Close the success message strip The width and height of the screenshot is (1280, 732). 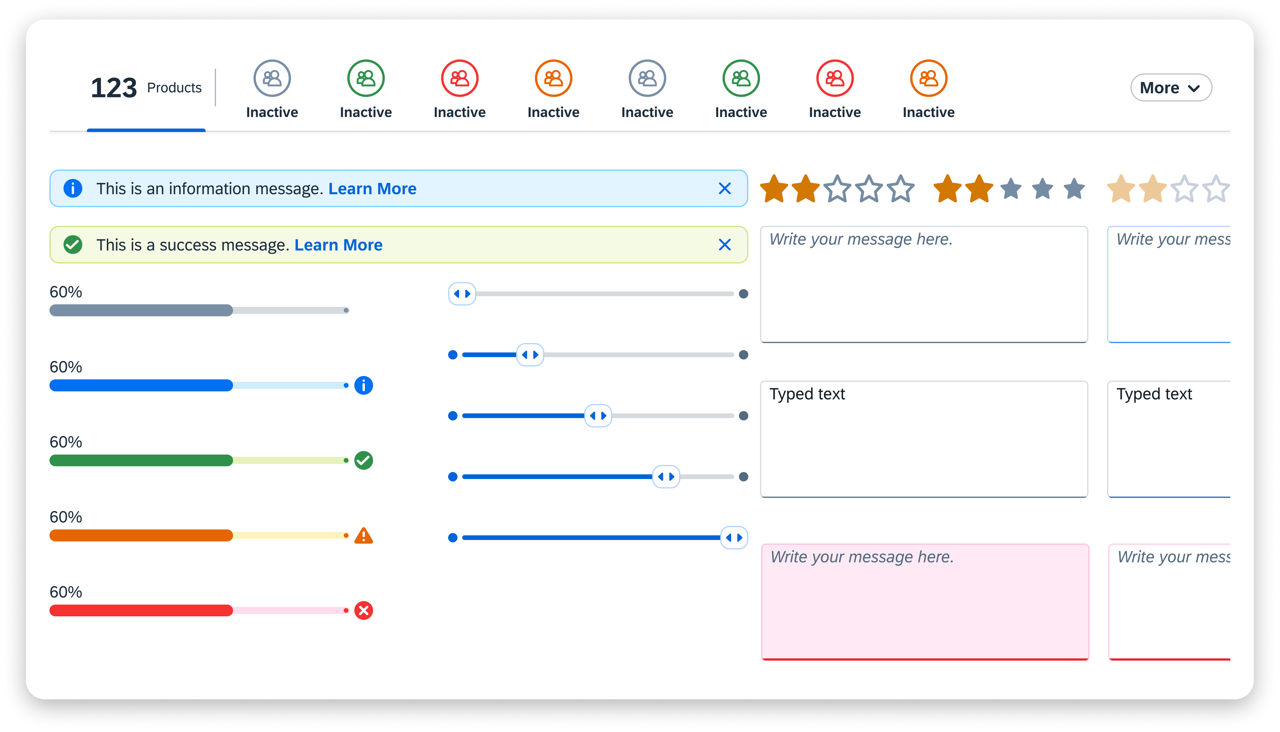pyautogui.click(x=724, y=245)
